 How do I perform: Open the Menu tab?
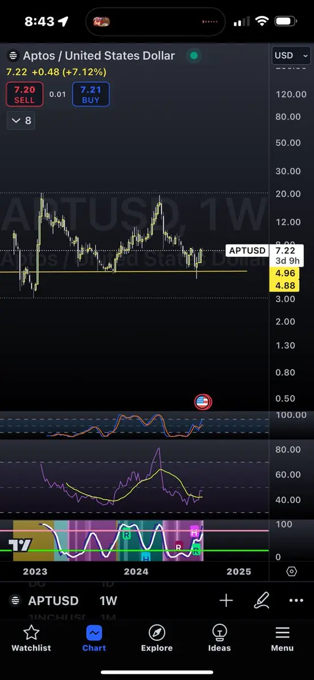click(282, 638)
